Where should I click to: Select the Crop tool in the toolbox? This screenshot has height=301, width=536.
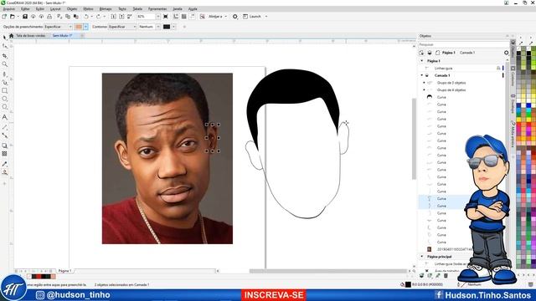(x=4, y=56)
